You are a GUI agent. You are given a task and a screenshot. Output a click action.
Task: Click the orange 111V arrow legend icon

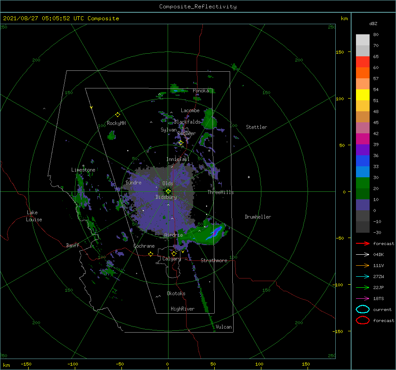363,265
